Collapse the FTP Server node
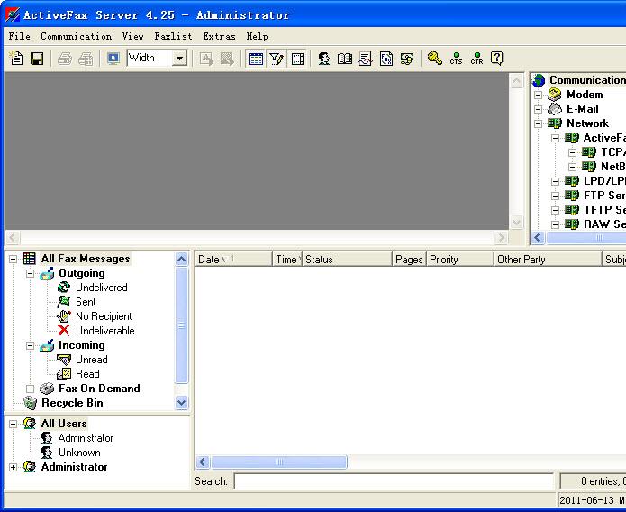The image size is (626, 512). click(x=555, y=196)
